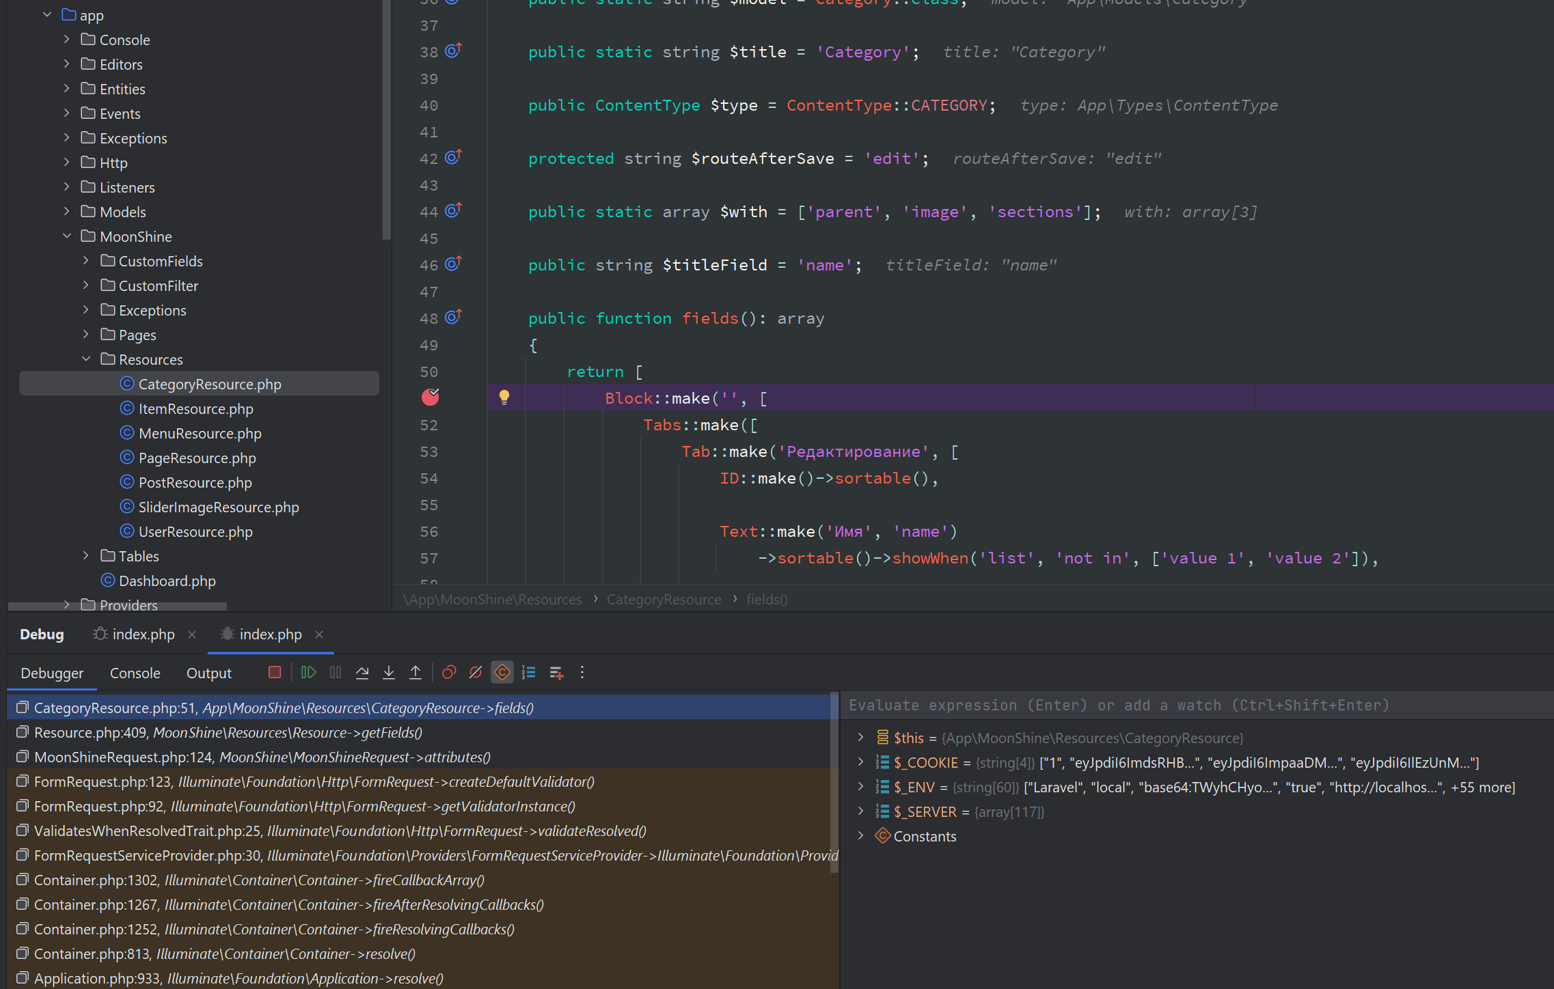Stop the debug session
The width and height of the screenshot is (1554, 989).
(x=275, y=673)
